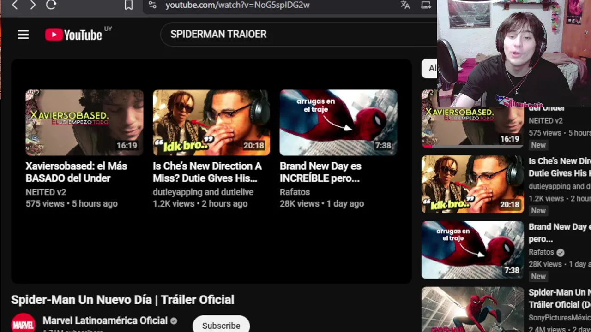Select sidebar Spider-Man trailer thumbnail

[x=473, y=309]
